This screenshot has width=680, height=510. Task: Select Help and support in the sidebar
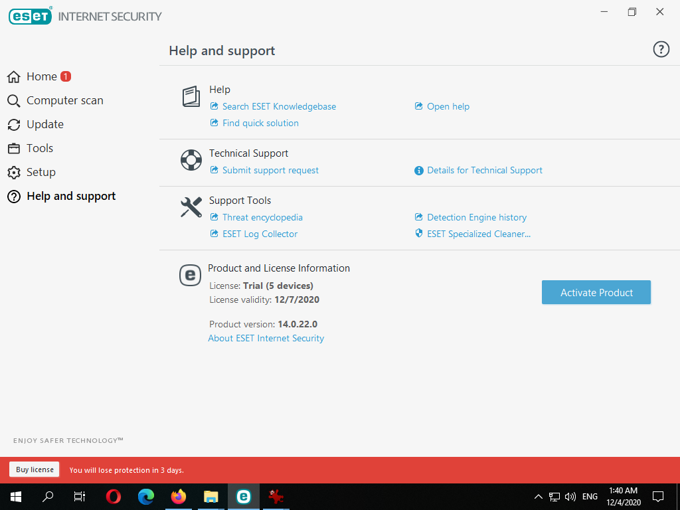pos(61,196)
